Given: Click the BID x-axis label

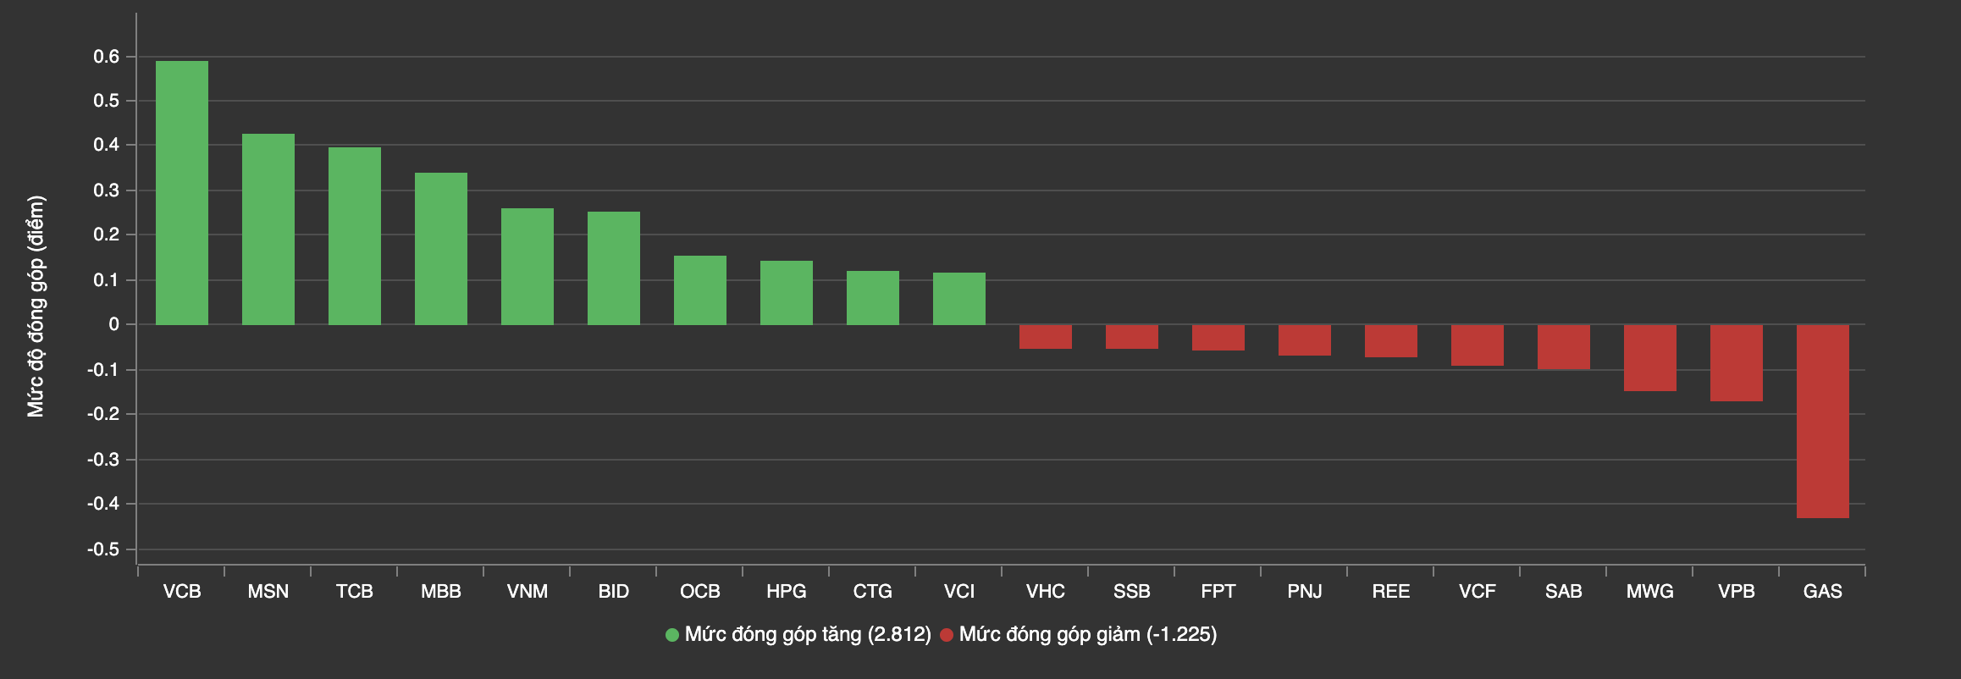Looking at the screenshot, I should tap(614, 592).
